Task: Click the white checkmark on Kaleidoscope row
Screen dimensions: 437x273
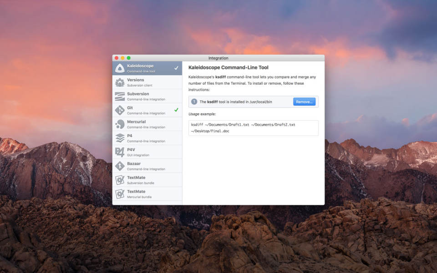Action: [x=176, y=68]
